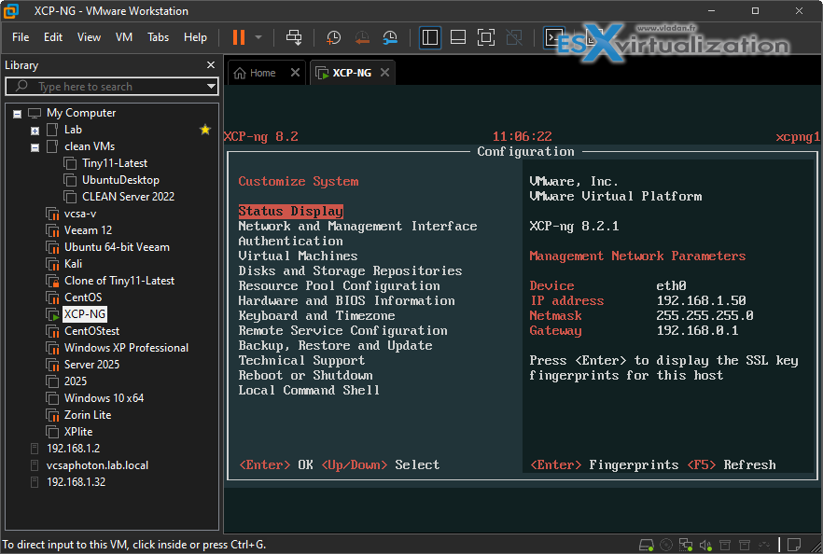Open the File menu
This screenshot has width=823, height=554.
21,37
